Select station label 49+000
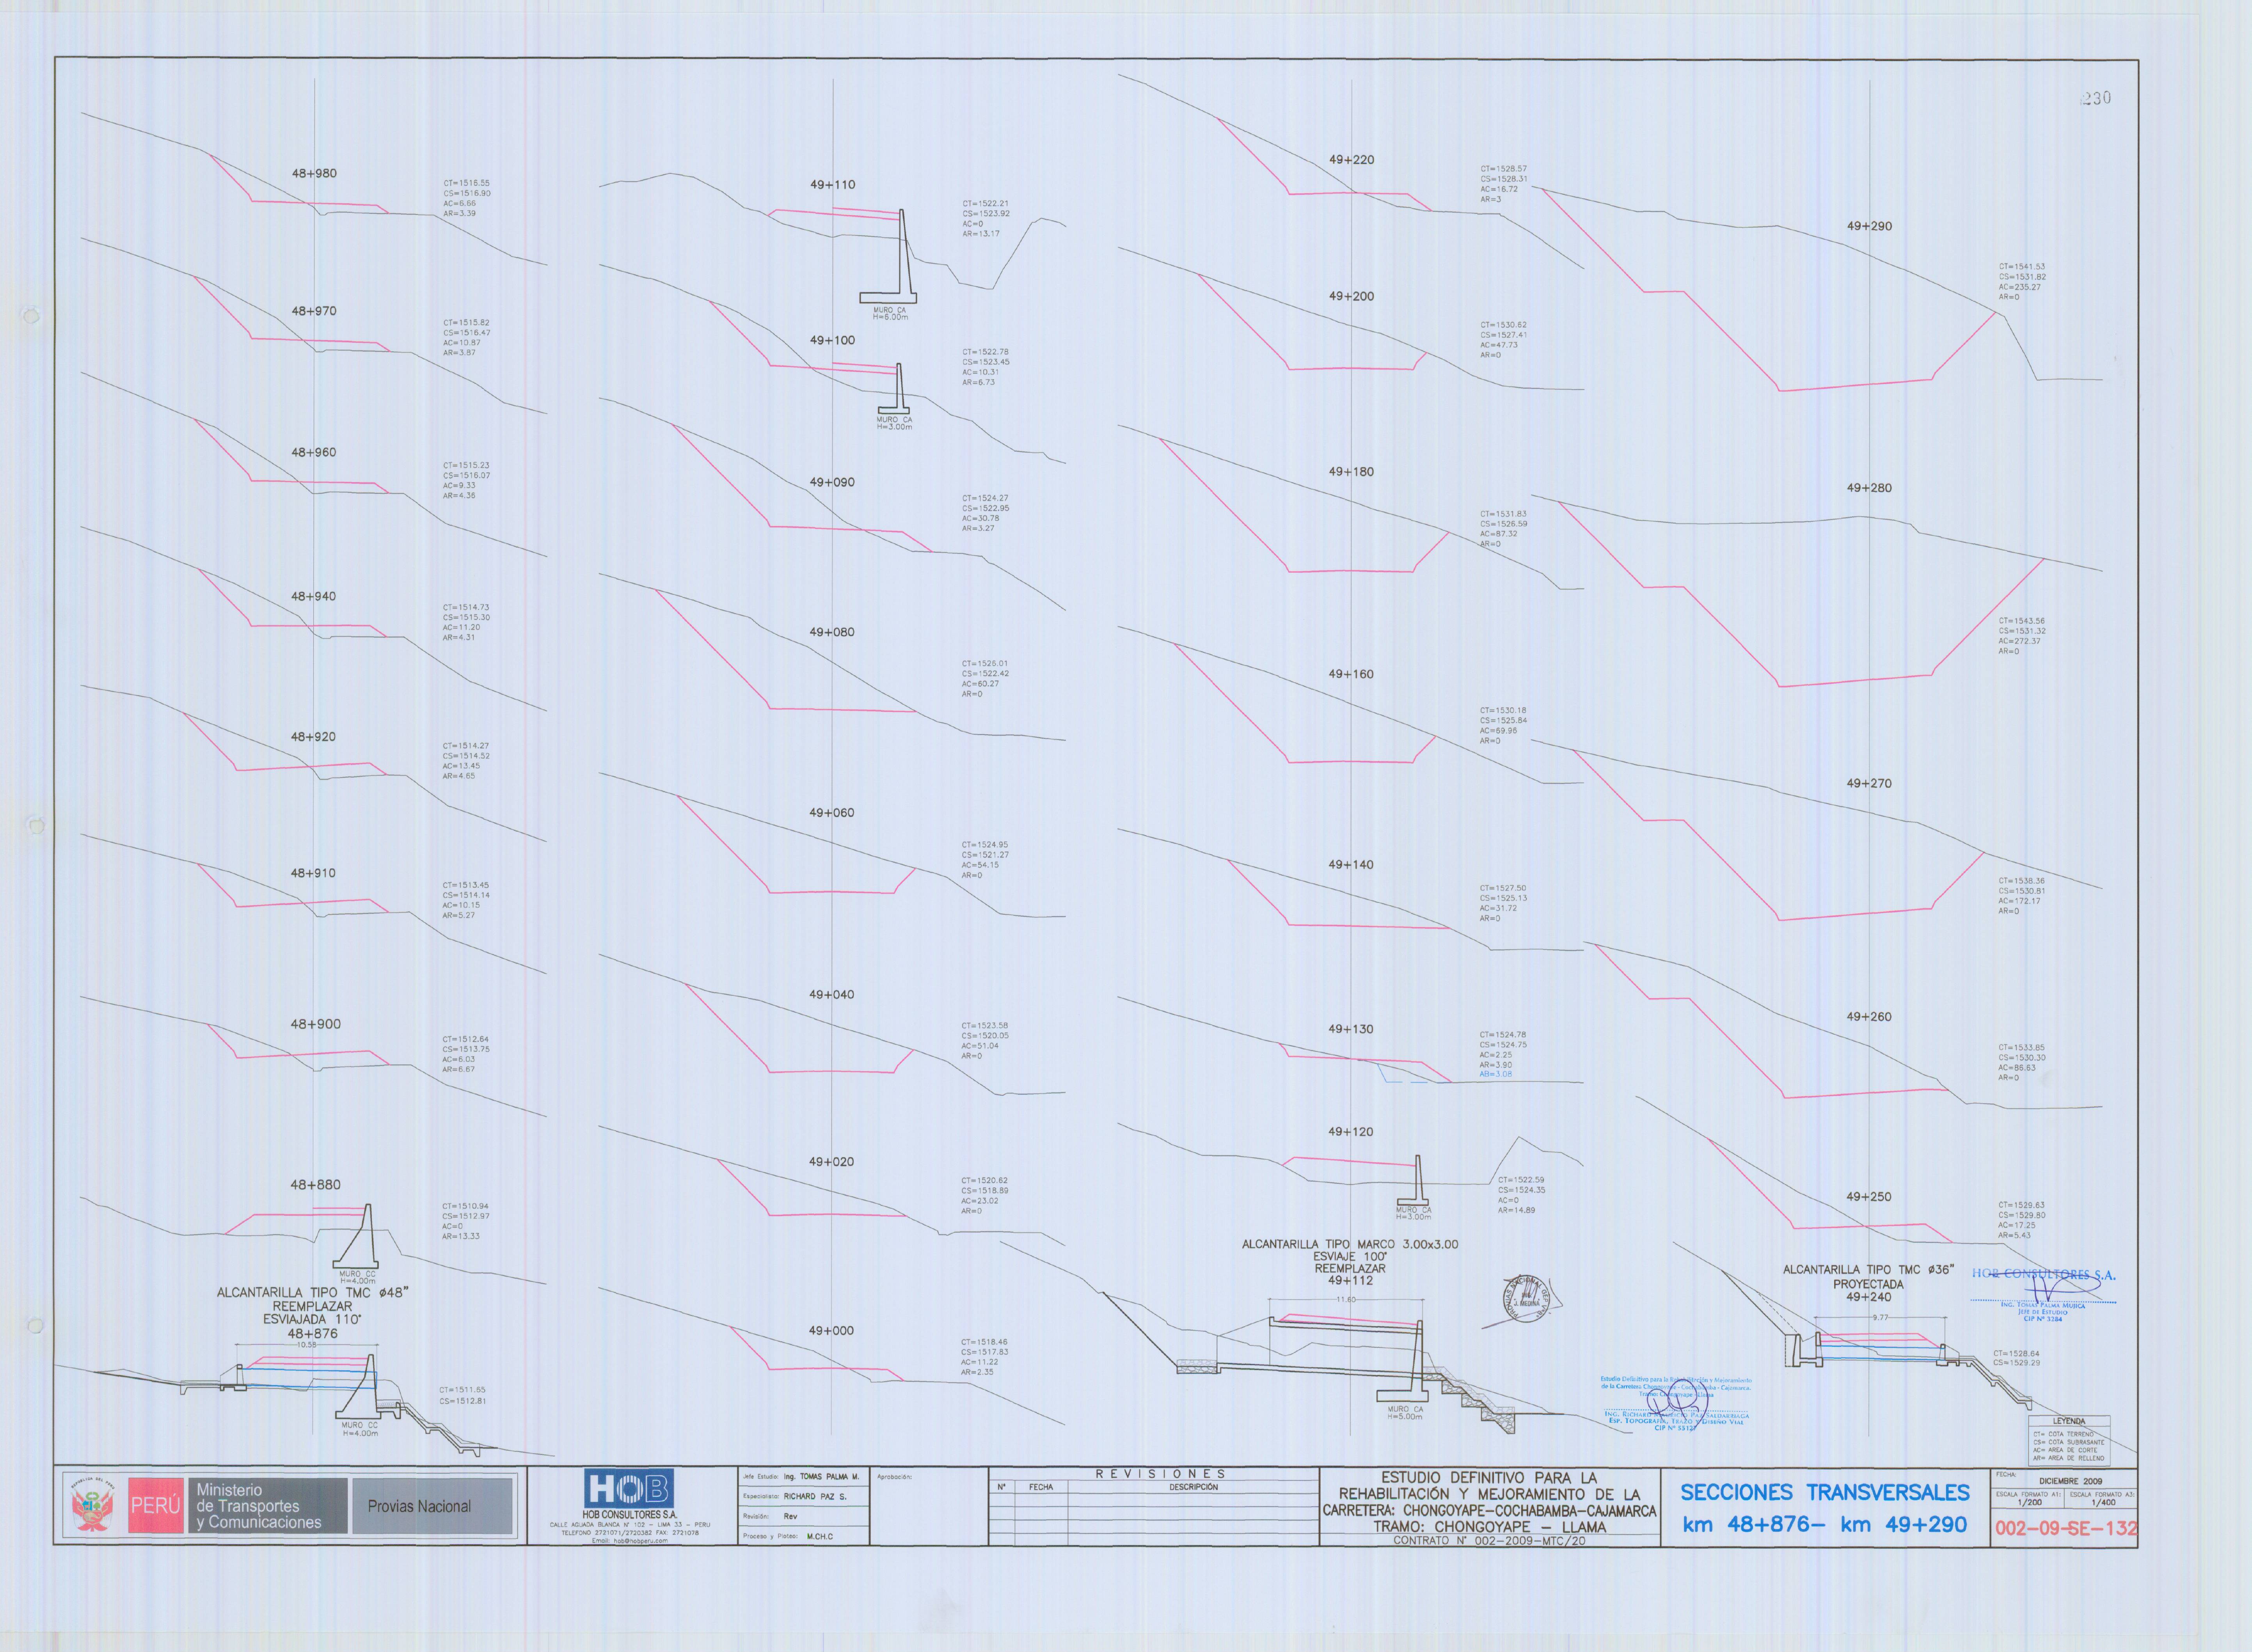Image resolution: width=2252 pixels, height=1652 pixels. pyautogui.click(x=831, y=1330)
